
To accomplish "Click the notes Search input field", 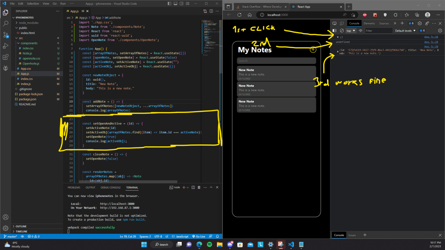I will 276,60.
